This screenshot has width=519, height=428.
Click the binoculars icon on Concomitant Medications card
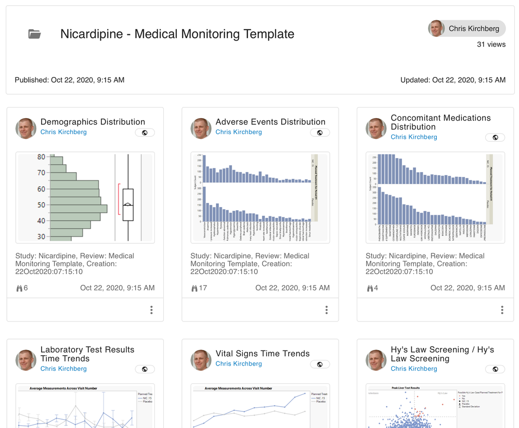pos(372,288)
